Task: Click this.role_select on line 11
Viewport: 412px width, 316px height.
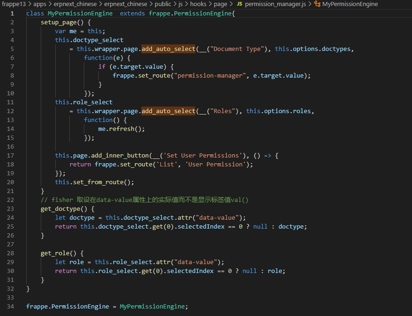Action: [x=83, y=102]
